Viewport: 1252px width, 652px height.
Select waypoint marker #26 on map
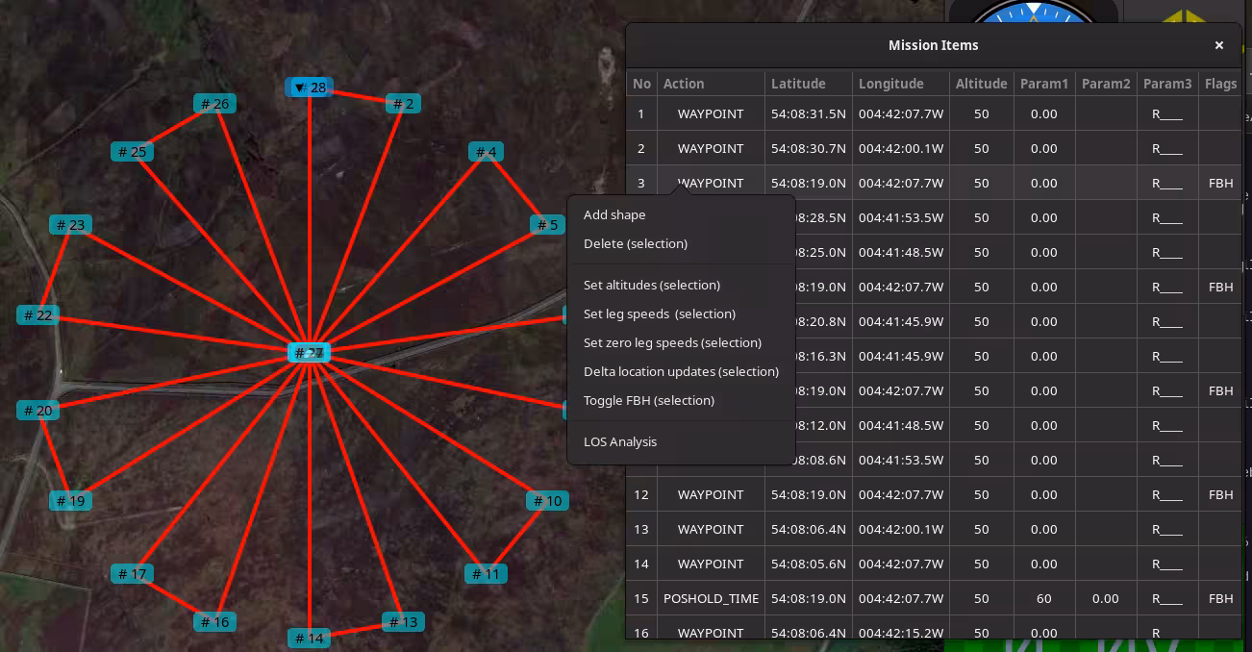[x=214, y=104]
